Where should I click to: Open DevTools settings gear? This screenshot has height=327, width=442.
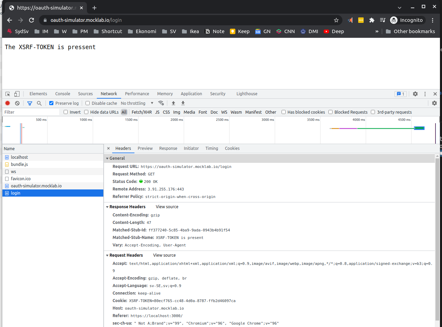coord(415,94)
